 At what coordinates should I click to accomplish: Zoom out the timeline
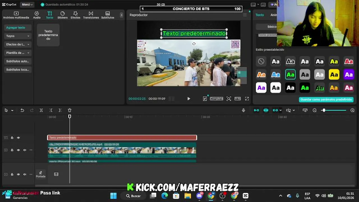(314, 110)
